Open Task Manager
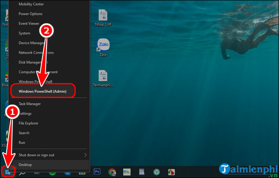The height and width of the screenshot is (178, 279). (x=49, y=104)
